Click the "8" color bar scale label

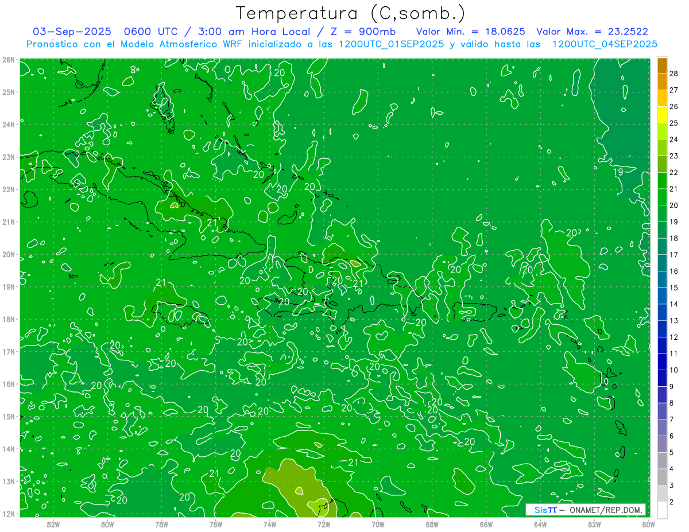[x=672, y=403]
